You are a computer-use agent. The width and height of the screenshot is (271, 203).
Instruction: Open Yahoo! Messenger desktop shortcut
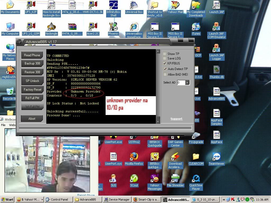pos(155,182)
